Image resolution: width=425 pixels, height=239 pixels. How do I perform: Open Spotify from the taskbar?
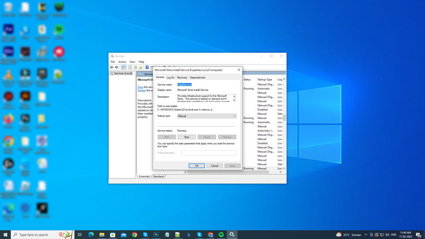pos(221,234)
